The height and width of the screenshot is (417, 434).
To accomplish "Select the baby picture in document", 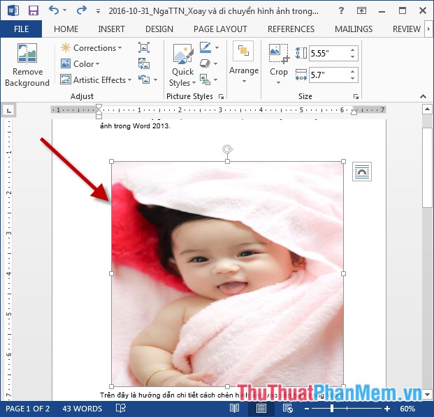I will 227,273.
